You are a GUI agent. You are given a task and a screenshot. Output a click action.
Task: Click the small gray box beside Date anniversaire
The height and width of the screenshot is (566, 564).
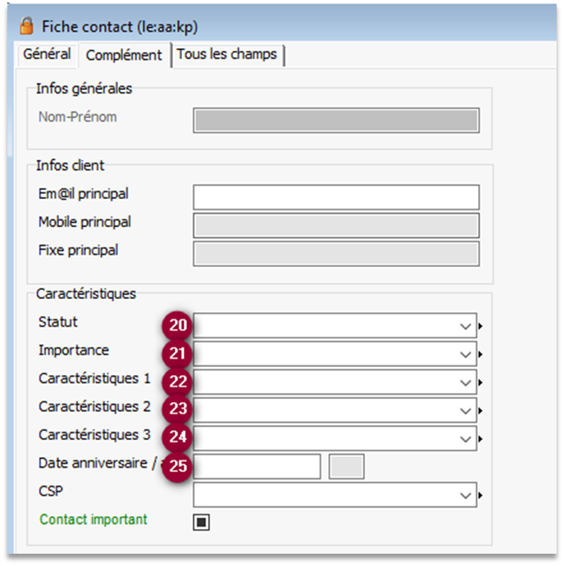(x=346, y=467)
